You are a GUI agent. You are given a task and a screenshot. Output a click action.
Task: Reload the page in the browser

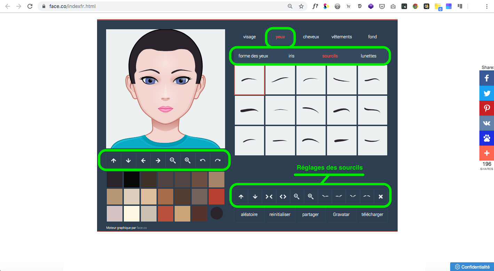pos(30,6)
